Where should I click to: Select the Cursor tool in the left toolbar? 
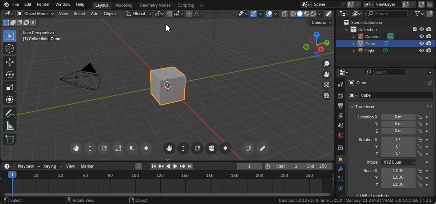[10, 48]
